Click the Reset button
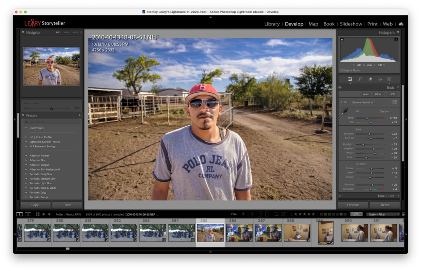 tap(385, 205)
